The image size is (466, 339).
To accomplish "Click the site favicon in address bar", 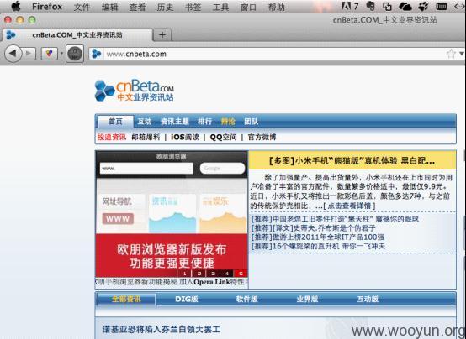I will point(96,54).
